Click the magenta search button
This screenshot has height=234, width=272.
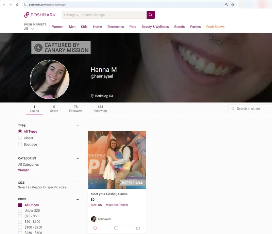coord(151,15)
